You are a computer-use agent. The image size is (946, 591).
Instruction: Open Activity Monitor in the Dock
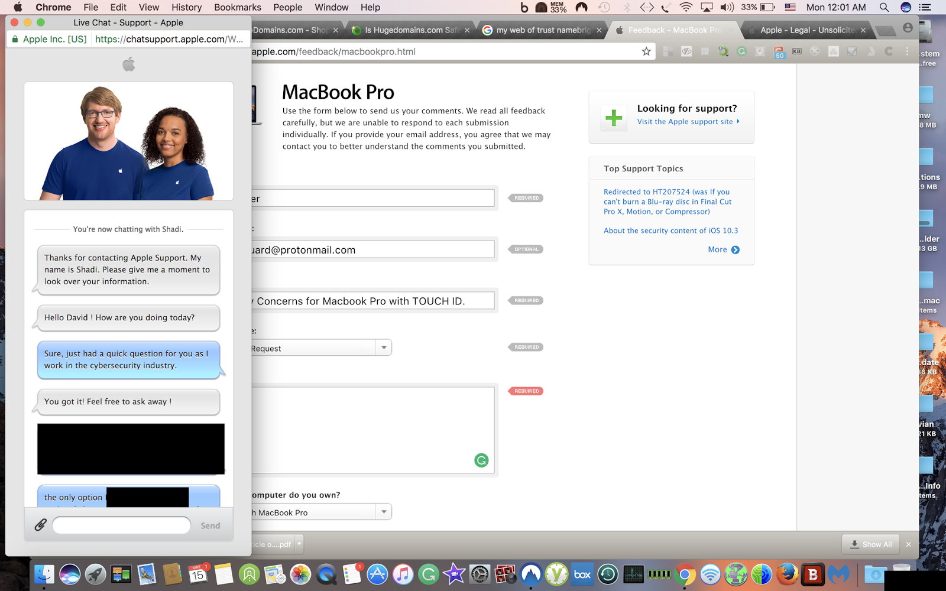(x=633, y=574)
